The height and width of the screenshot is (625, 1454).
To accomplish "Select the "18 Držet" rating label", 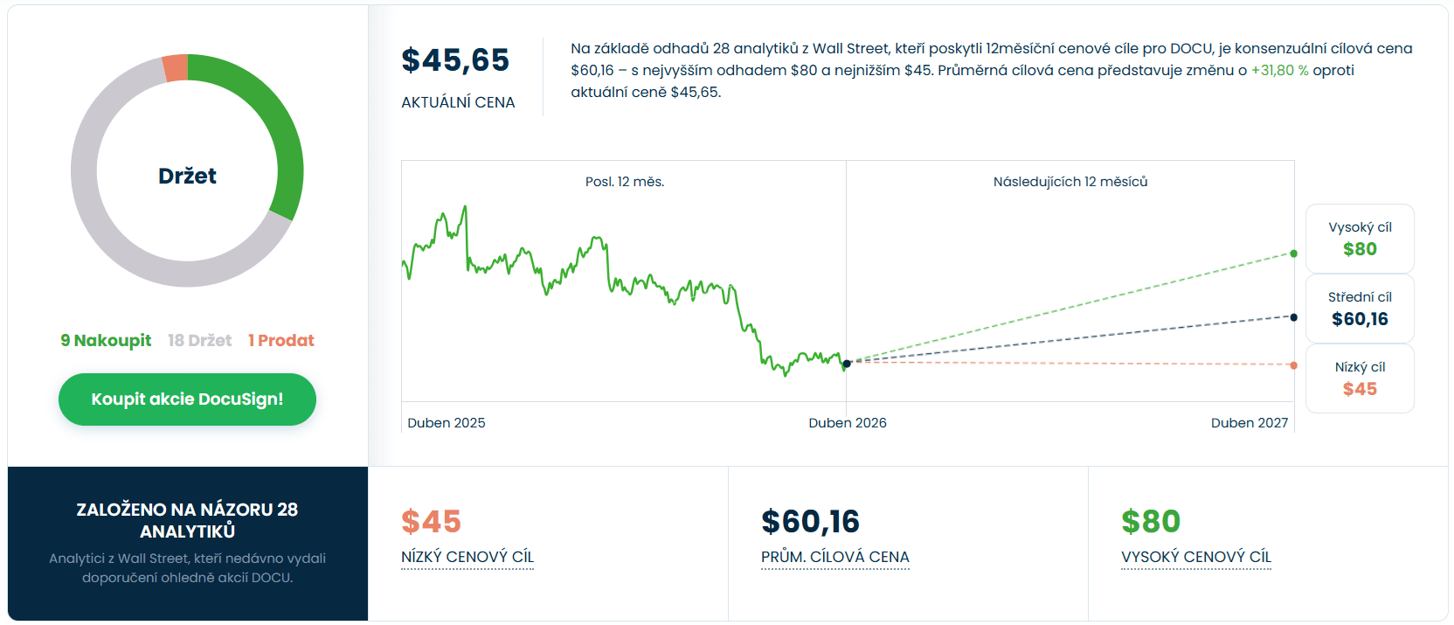I will tap(200, 341).
